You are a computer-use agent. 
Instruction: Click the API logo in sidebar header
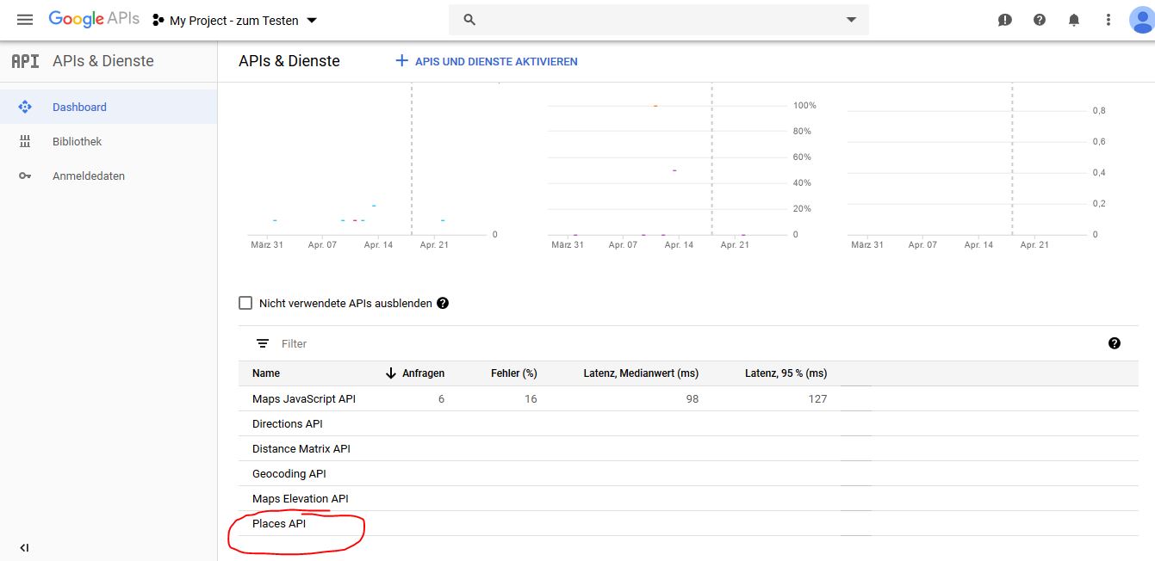25,61
